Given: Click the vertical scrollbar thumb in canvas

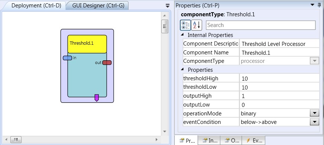Looking at the screenshot, I should tap(165, 26).
